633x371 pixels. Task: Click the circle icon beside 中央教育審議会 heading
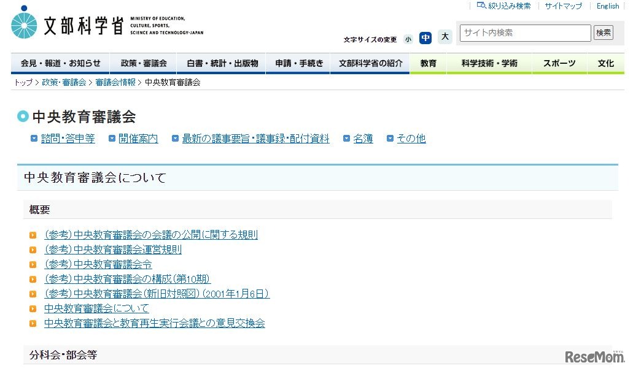pos(23,117)
